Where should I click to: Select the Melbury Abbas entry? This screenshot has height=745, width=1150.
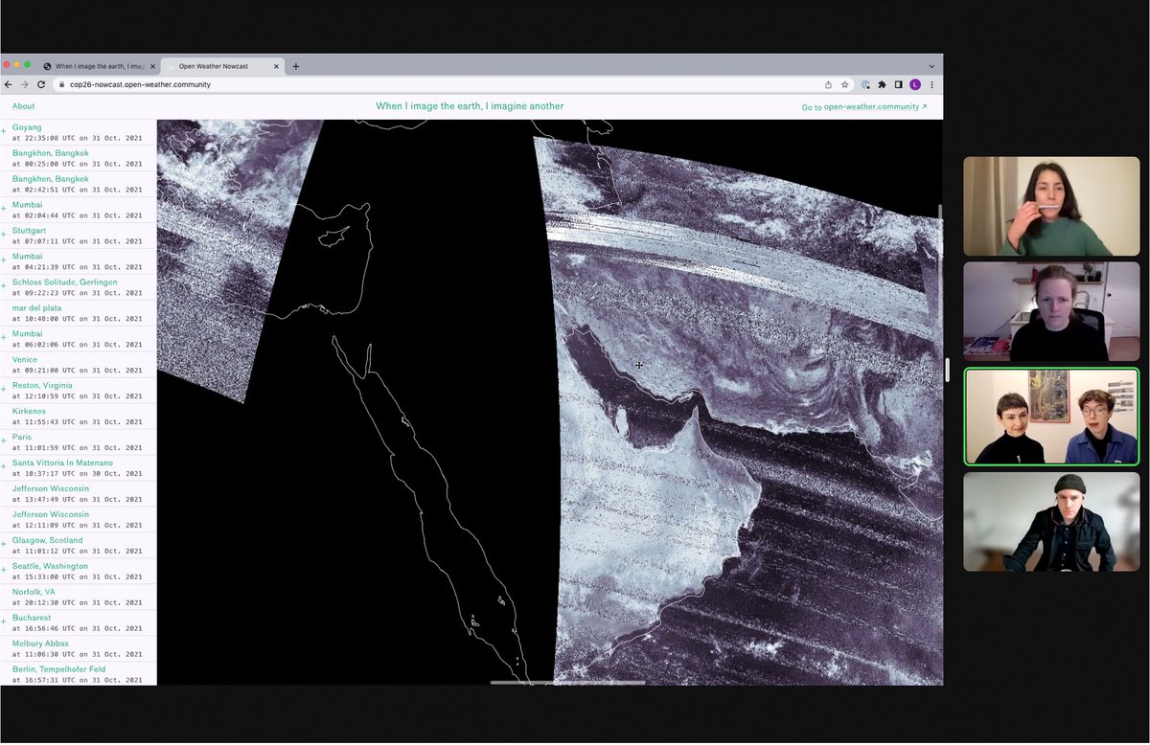pyautogui.click(x=78, y=649)
